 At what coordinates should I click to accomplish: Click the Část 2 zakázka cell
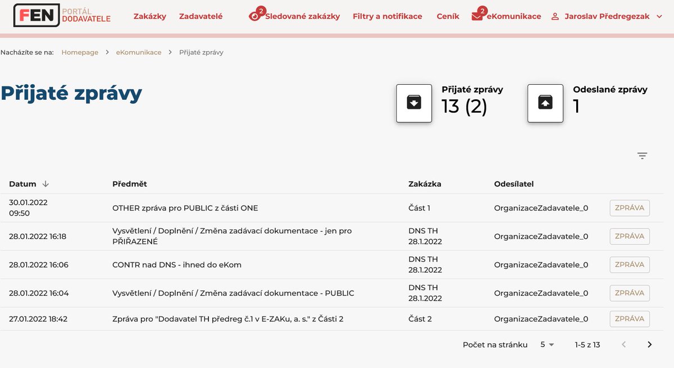click(420, 319)
